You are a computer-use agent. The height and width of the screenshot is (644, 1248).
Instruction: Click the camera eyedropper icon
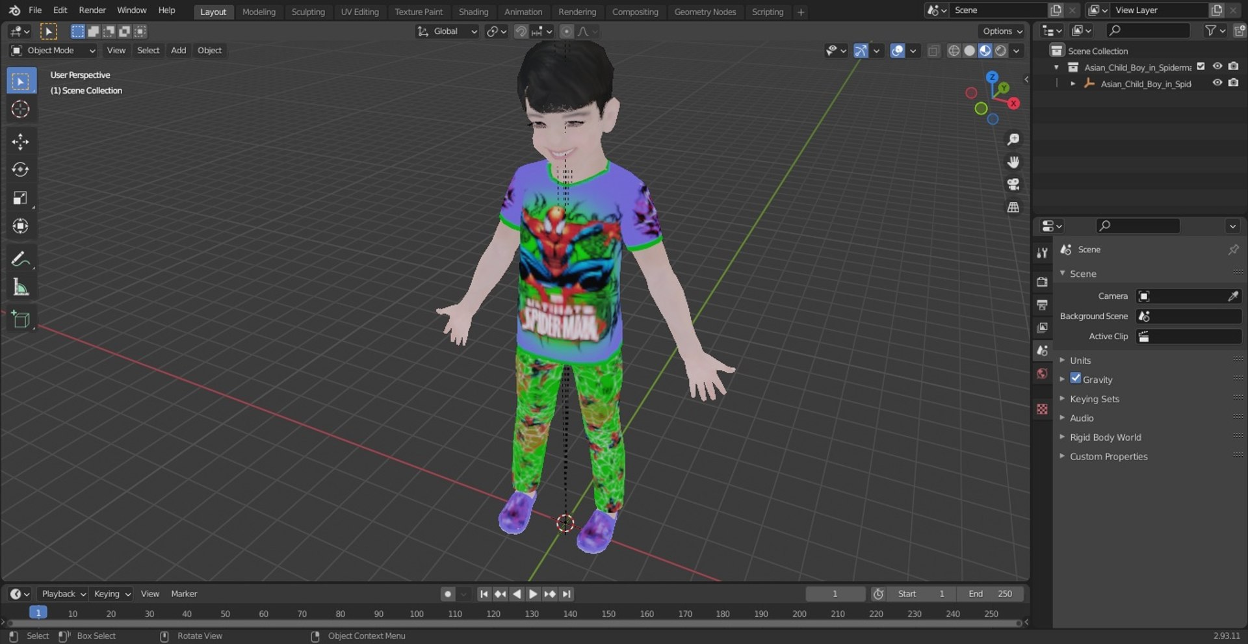coord(1233,296)
